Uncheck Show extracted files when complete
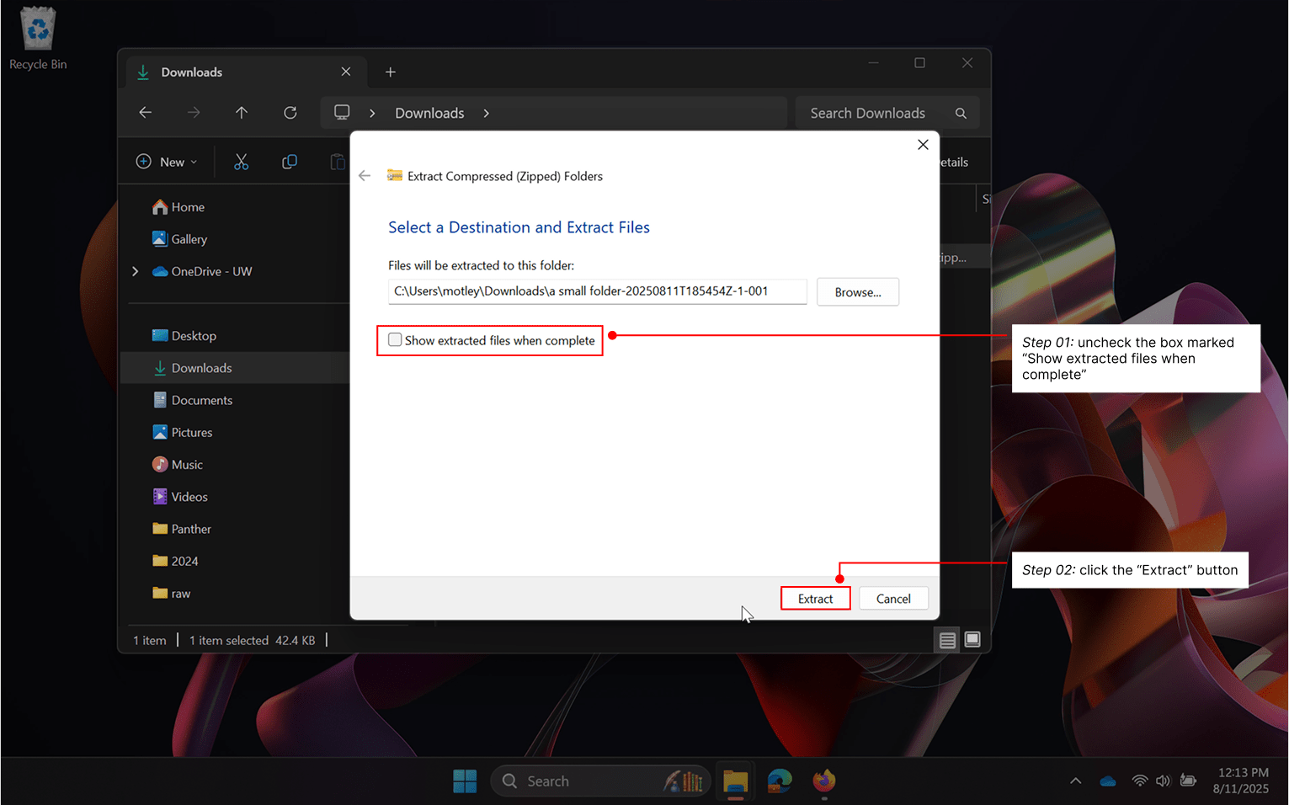 pos(395,340)
